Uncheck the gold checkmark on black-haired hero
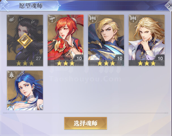Image resolution: width=172 pixels, height=136 pixels. tap(25, 41)
